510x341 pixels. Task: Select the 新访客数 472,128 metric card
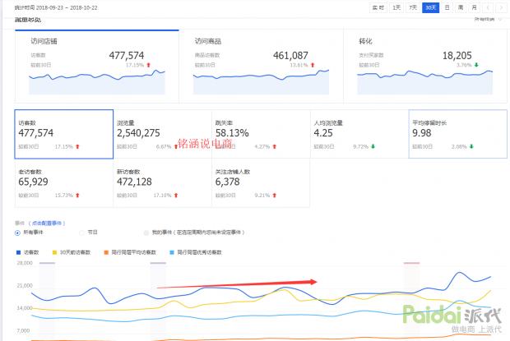(163, 183)
